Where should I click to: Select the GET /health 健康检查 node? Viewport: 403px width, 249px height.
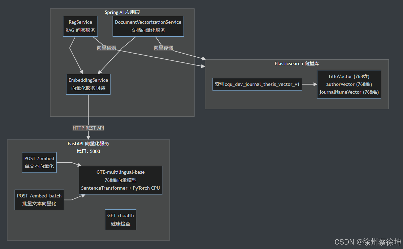coord(121,220)
